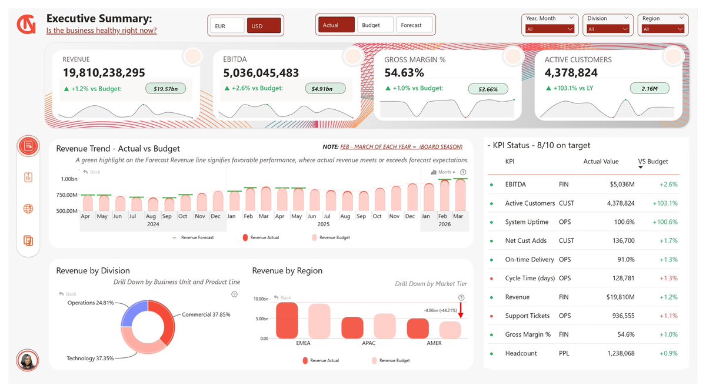
Task: Open help icon in Revenue by Region
Action: (x=461, y=298)
